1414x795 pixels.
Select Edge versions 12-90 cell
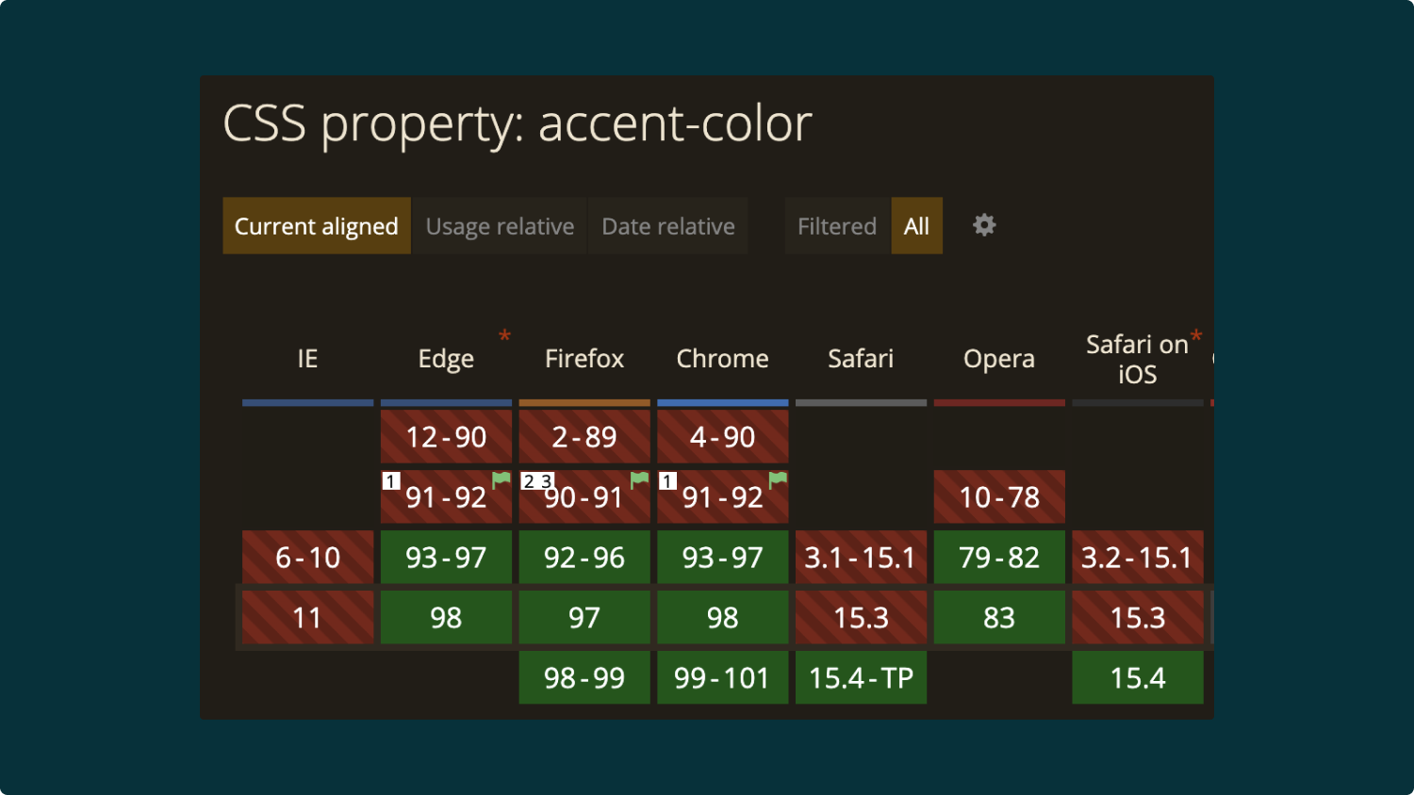[446, 437]
